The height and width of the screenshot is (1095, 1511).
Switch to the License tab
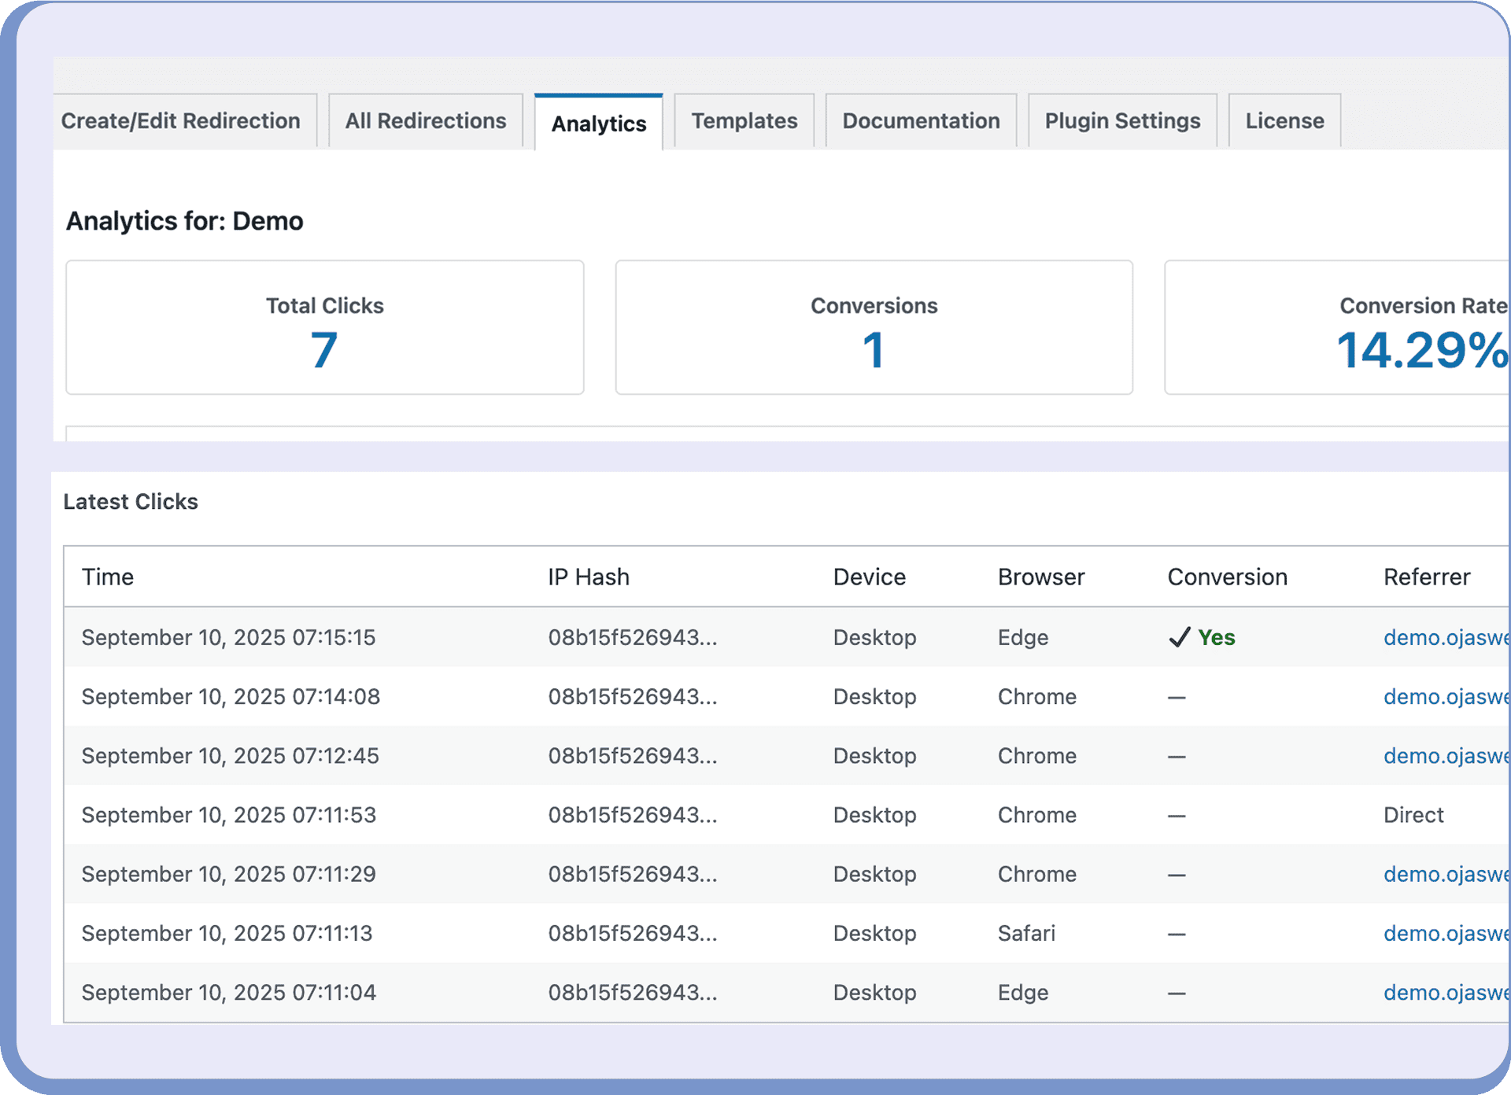pyautogui.click(x=1284, y=121)
